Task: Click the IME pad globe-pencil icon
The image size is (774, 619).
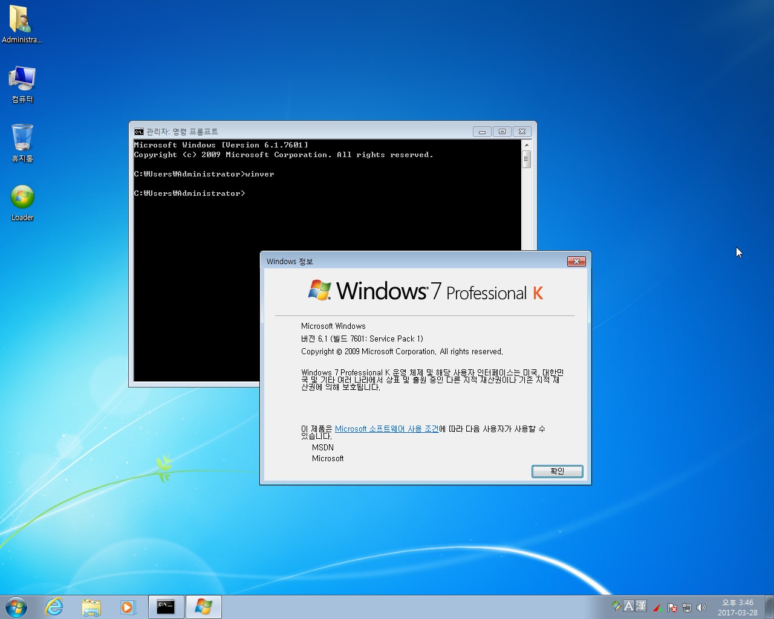Action: [616, 606]
